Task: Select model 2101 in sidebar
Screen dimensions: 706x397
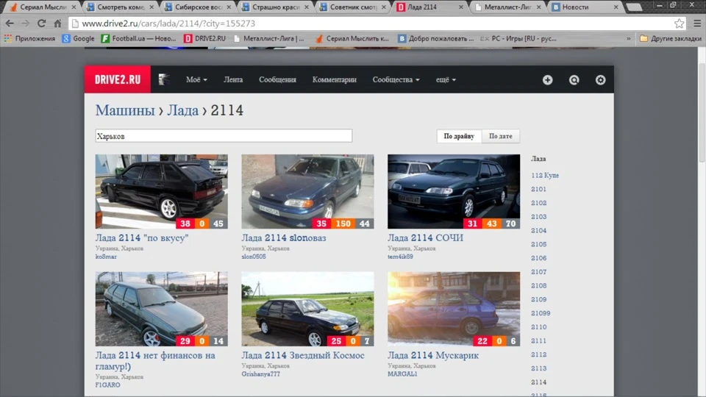Action: click(538, 189)
